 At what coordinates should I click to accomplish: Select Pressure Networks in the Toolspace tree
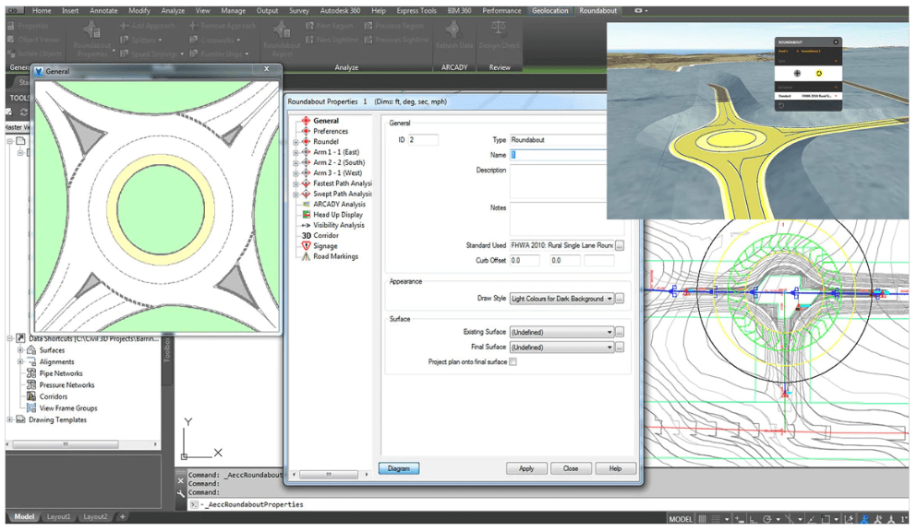66,385
